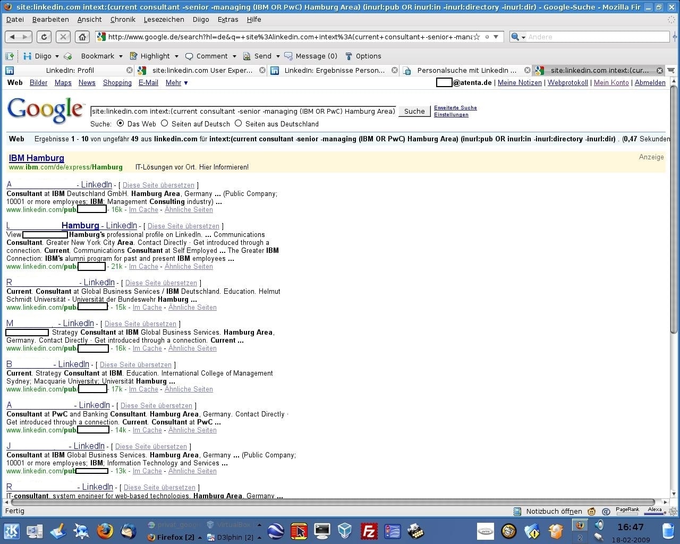Viewport: 680px width, 544px height.
Task: Reload the current page
Action: coord(44,37)
